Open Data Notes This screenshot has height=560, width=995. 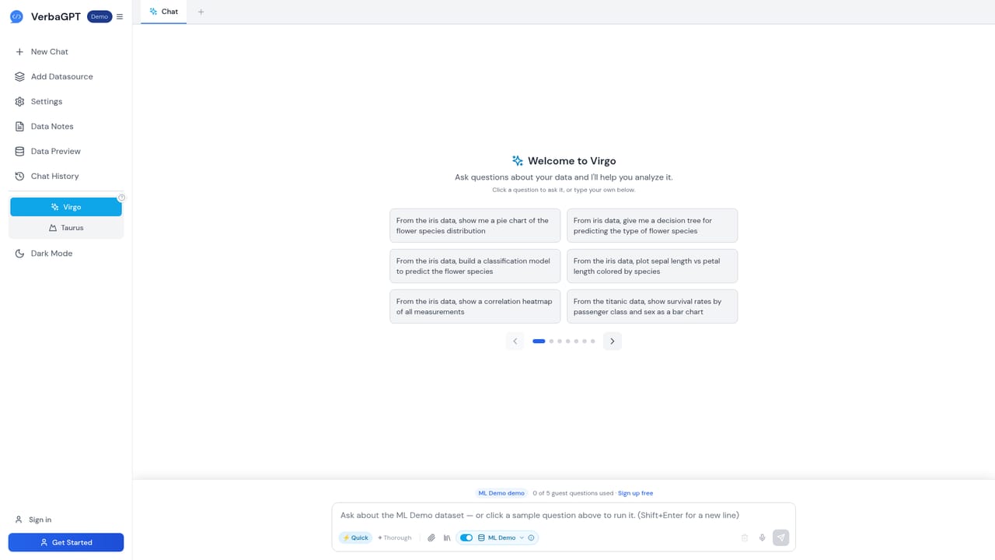tap(66, 126)
